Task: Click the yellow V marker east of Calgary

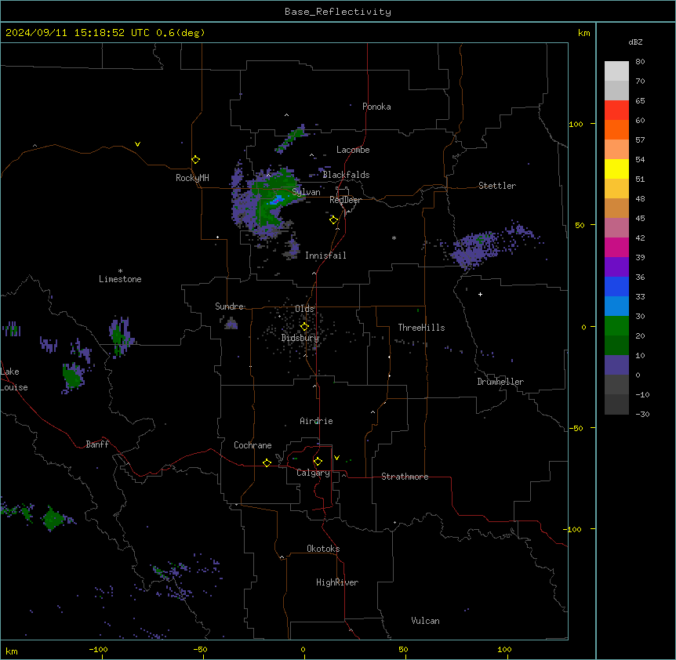Action: (336, 458)
